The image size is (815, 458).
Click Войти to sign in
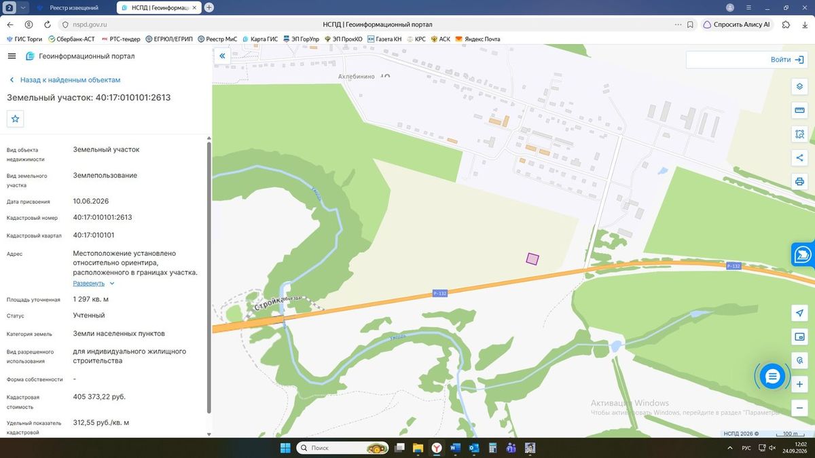click(x=788, y=60)
